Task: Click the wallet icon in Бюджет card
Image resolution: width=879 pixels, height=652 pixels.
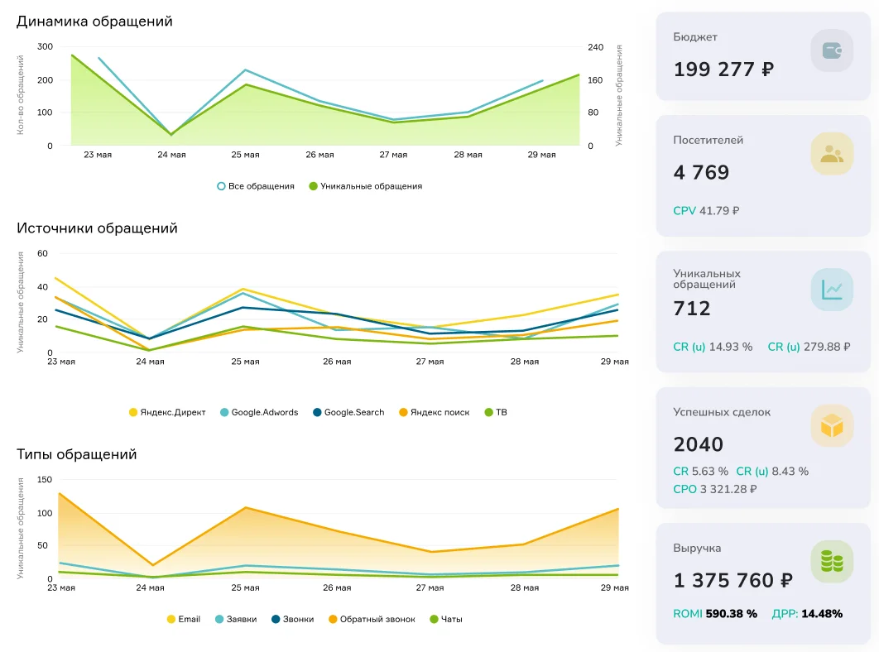Action: click(x=832, y=51)
